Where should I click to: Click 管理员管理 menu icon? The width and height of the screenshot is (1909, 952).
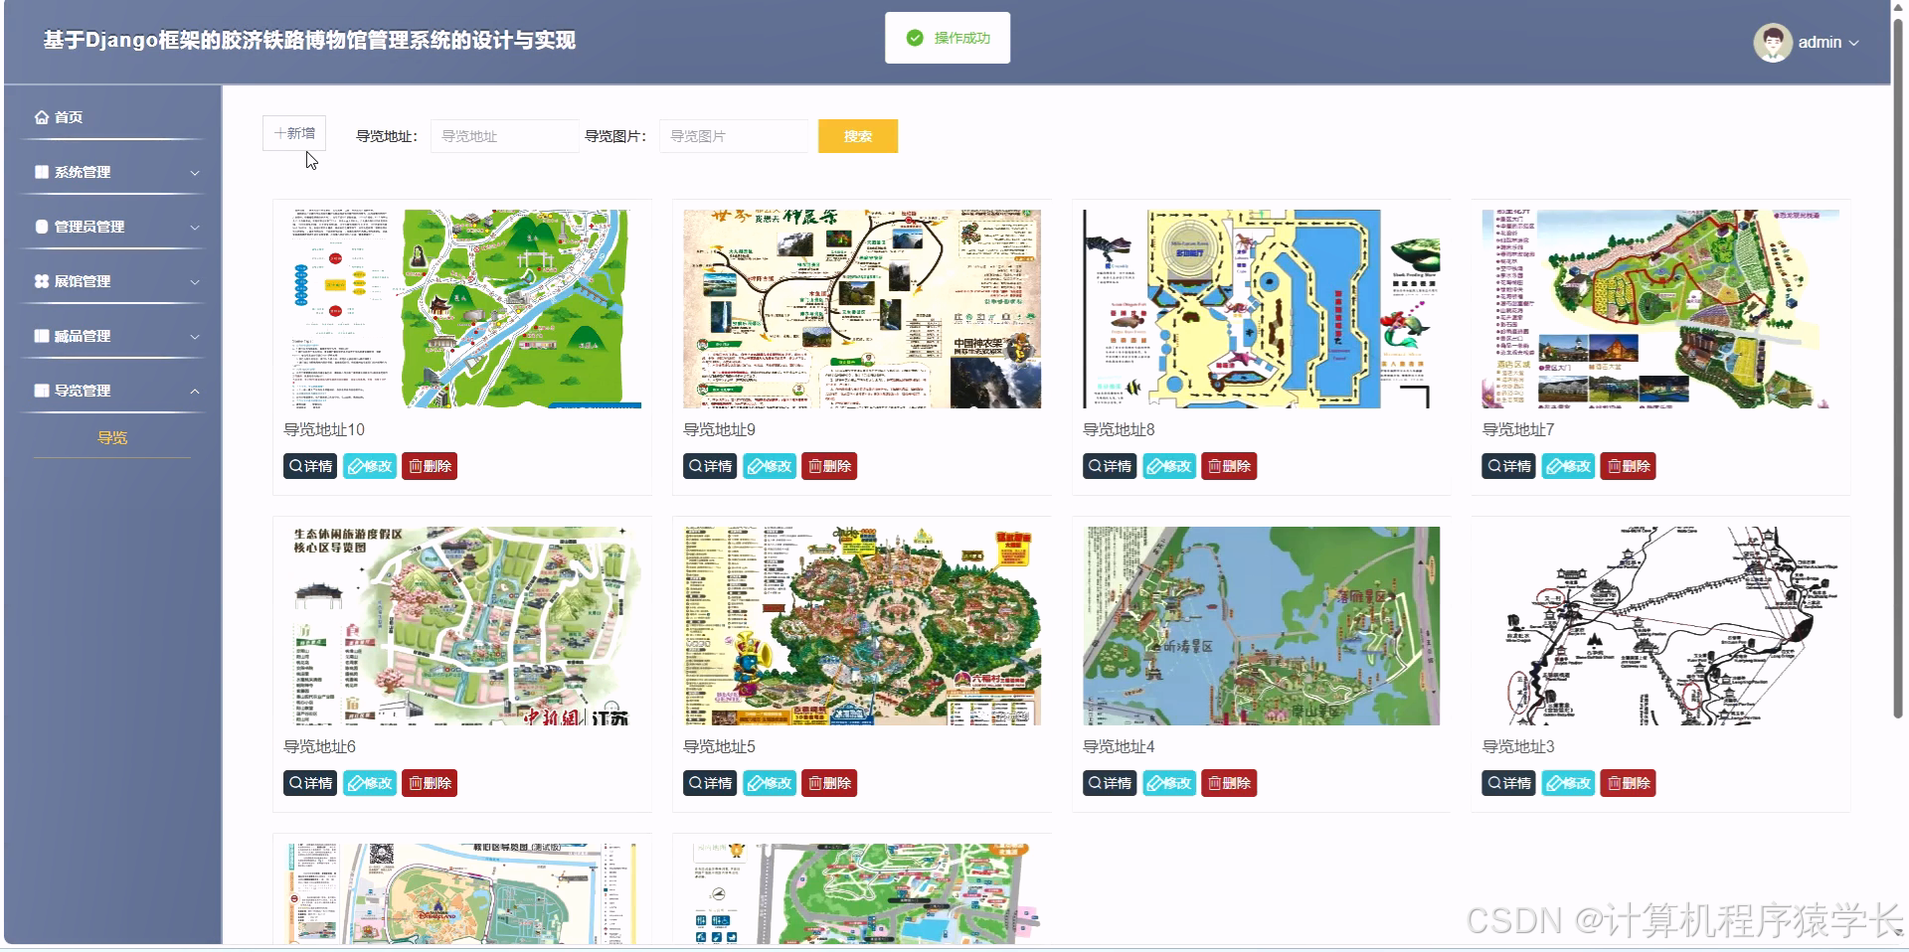coord(42,227)
